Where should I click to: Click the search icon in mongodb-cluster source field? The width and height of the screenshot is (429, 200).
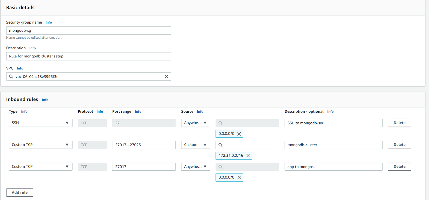click(x=220, y=145)
